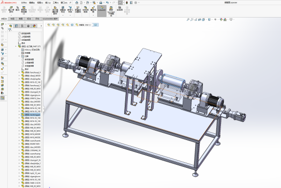Viewport: 281px width, 188px height.
Task: Click Take Snapshot tool in ribbon
Action: (120, 8)
